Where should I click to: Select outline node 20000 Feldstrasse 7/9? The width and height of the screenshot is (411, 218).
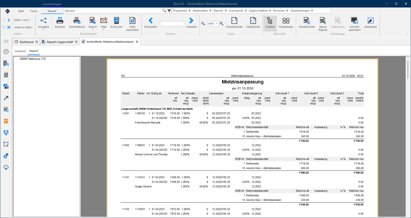tap(32, 59)
